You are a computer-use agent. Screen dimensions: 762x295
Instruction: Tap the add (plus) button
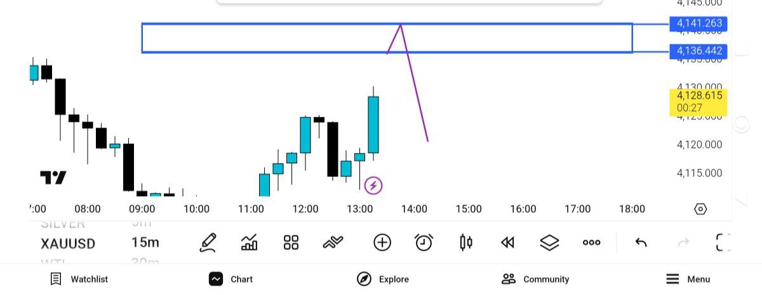(382, 242)
